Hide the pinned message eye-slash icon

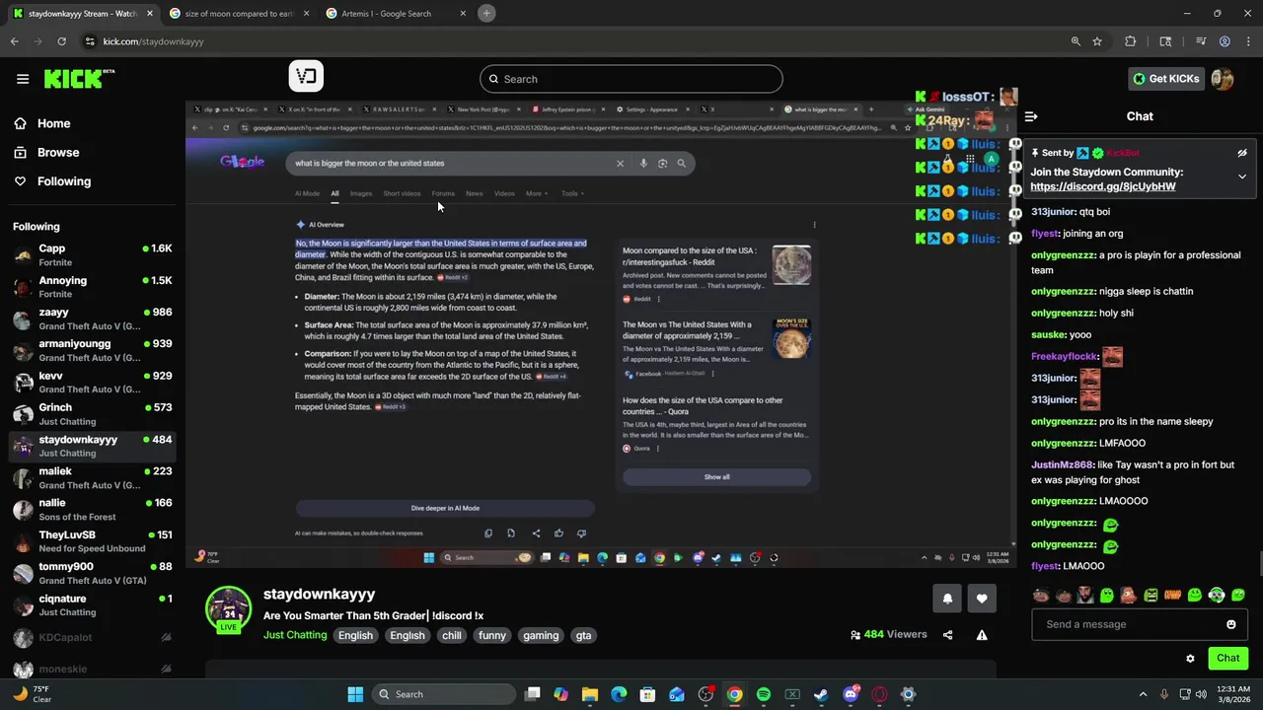[x=1242, y=153]
